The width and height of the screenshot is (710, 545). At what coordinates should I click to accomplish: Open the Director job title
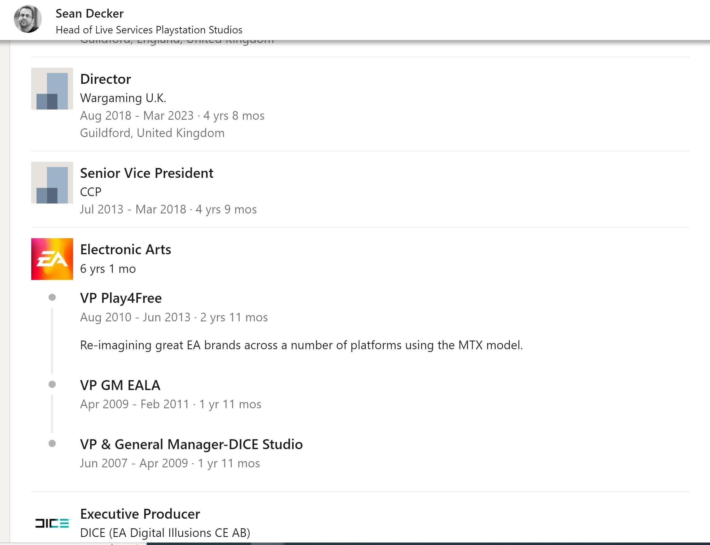click(x=106, y=79)
